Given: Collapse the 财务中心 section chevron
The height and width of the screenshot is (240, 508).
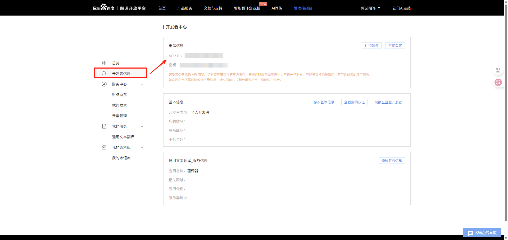Looking at the screenshot, I should 142,84.
